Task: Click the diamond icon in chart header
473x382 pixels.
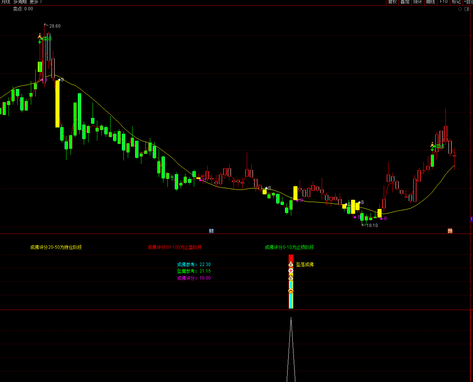Action: [460, 9]
